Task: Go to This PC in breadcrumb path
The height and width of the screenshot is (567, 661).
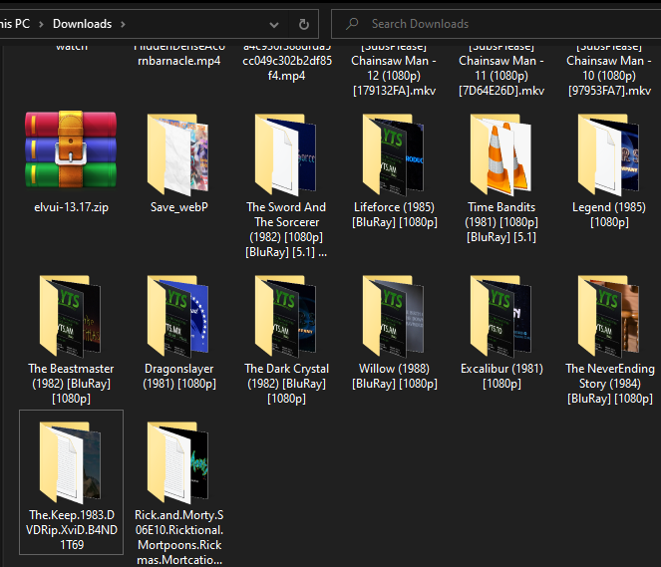Action: [x=15, y=24]
